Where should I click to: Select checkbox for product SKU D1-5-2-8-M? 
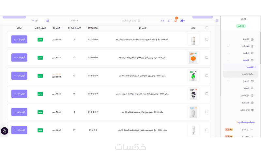pyautogui.click(x=207, y=94)
